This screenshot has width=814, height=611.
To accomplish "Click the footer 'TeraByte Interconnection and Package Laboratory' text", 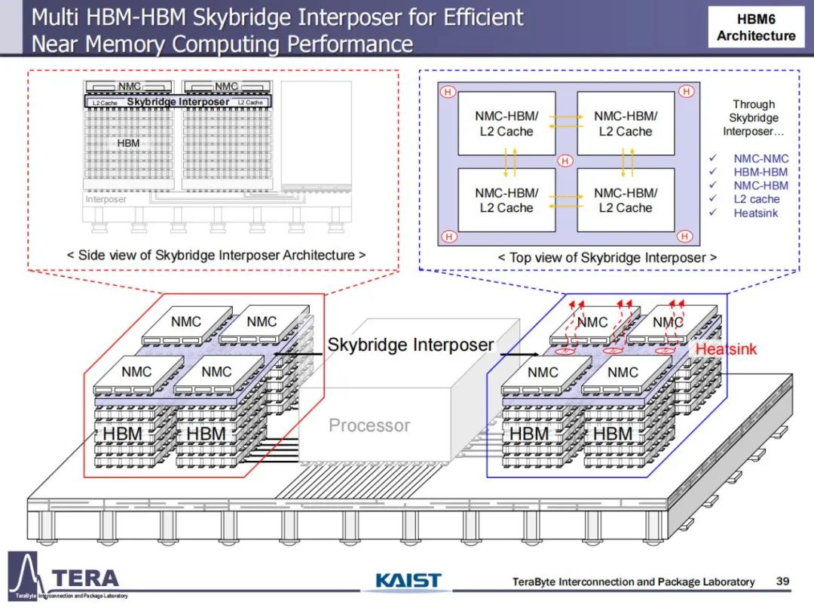I will 633,582.
